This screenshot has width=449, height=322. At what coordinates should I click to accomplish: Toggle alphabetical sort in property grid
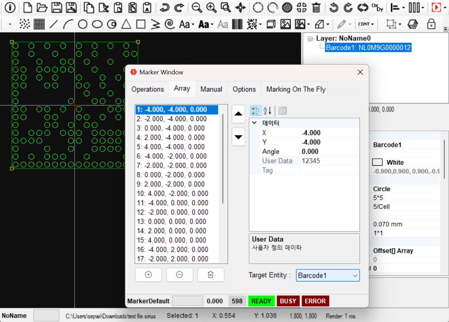tap(267, 111)
